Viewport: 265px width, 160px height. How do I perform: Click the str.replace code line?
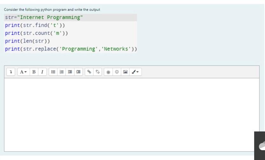coord(71,49)
